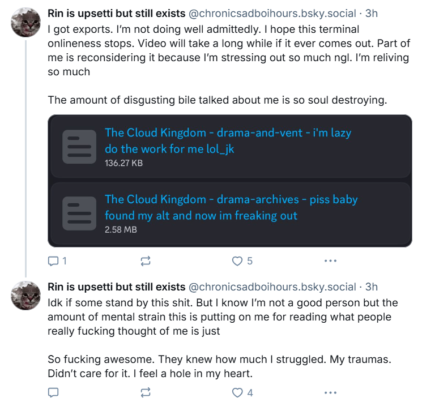Viewport: 422px width, 406px height.
Task: Open the drama-archives file attachment link
Action: pyautogui.click(x=231, y=207)
